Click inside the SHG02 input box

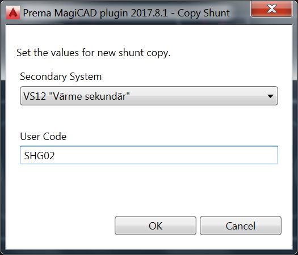click(x=149, y=155)
